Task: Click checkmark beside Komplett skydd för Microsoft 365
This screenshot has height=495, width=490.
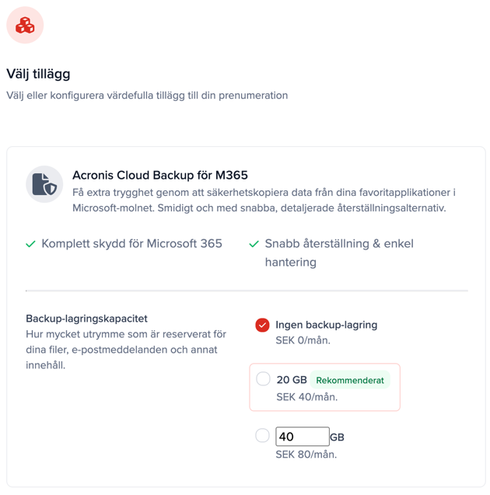Action: [x=31, y=244]
